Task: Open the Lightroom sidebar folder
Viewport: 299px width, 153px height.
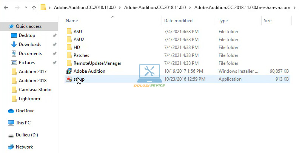Action: pyautogui.click(x=29, y=99)
